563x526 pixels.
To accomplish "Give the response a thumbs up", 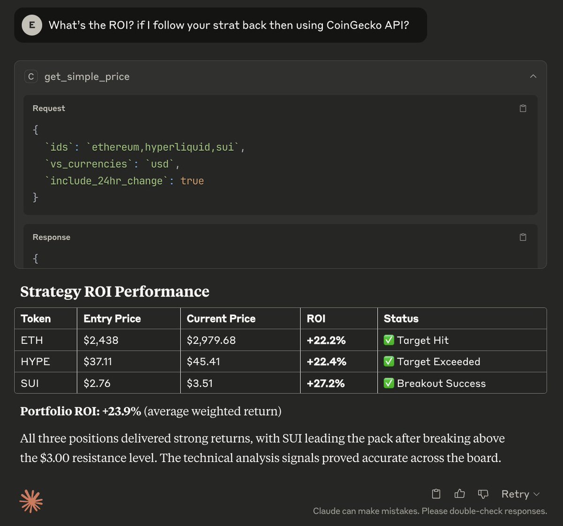I will (460, 494).
